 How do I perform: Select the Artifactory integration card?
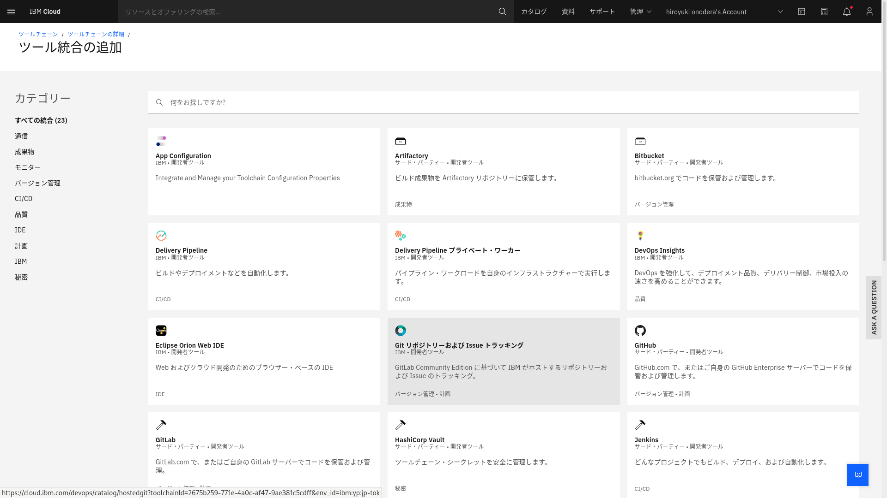tap(503, 172)
